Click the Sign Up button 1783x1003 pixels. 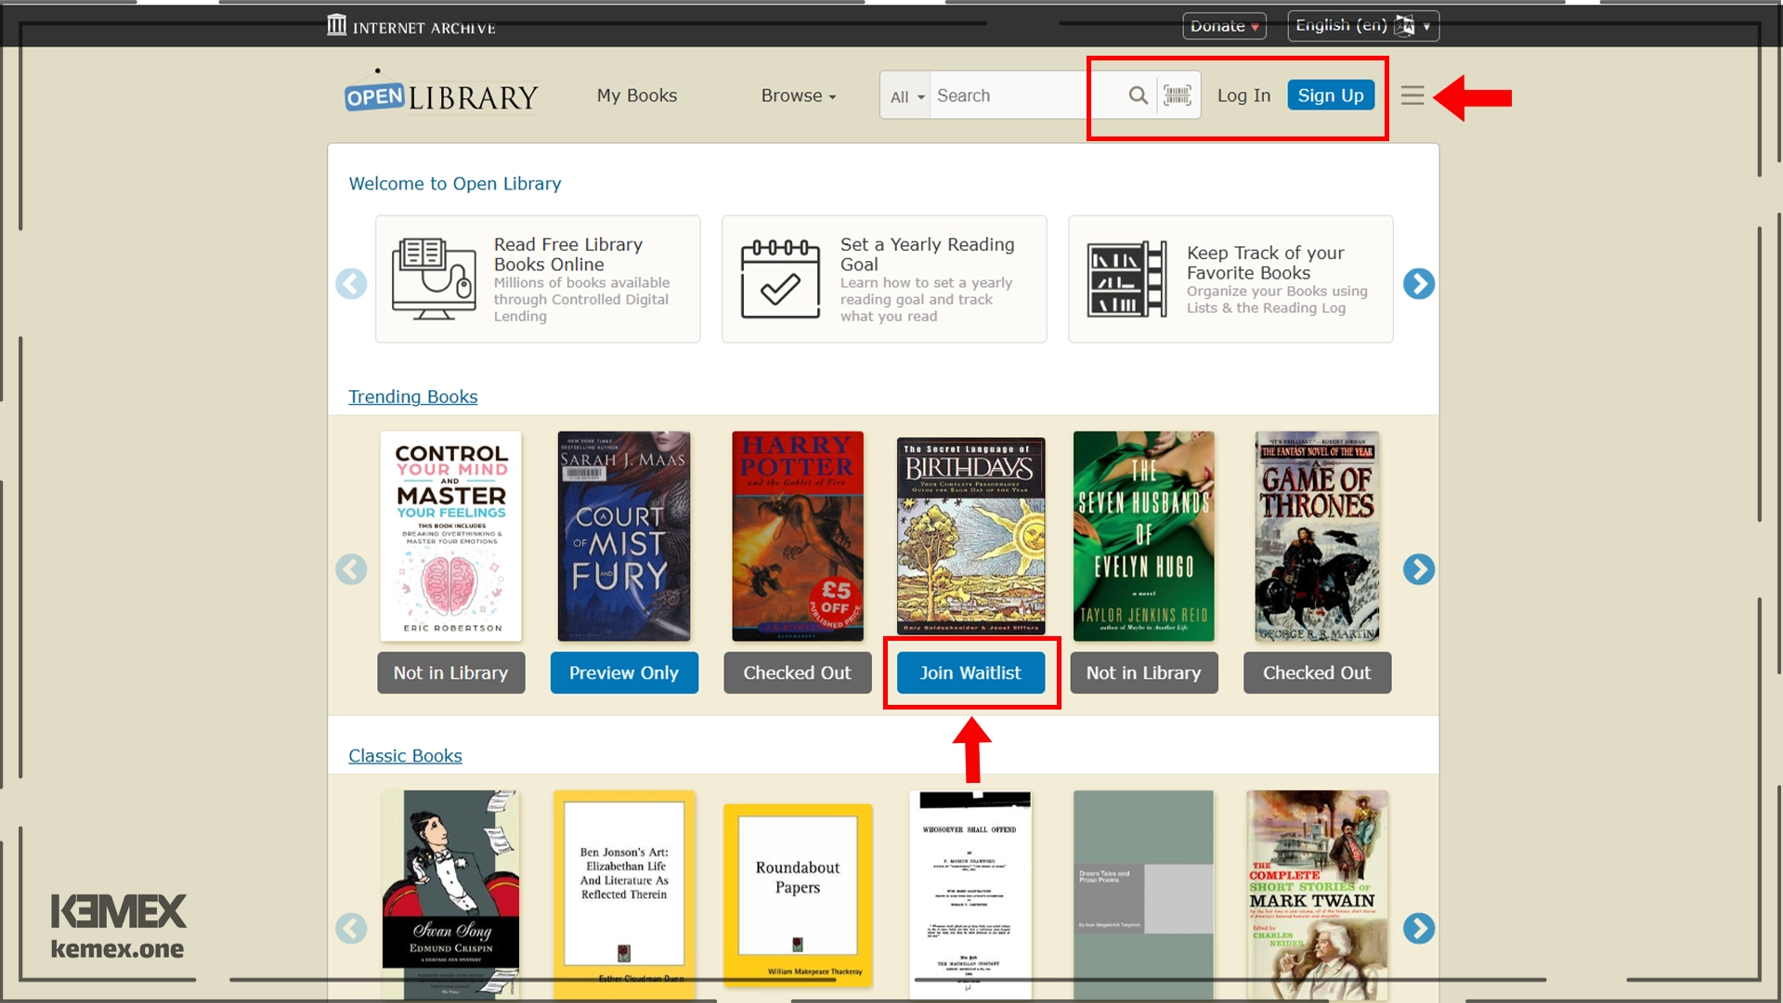(x=1331, y=95)
